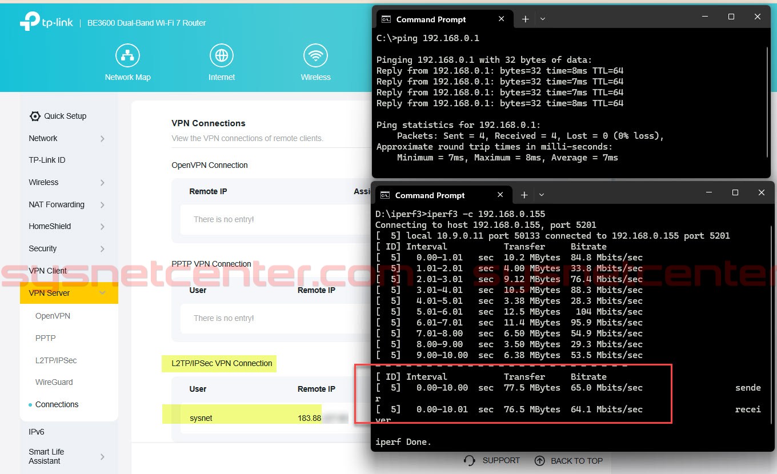This screenshot has width=777, height=474.
Task: Click the top Command Prompt tab icon
Action: click(x=386, y=19)
